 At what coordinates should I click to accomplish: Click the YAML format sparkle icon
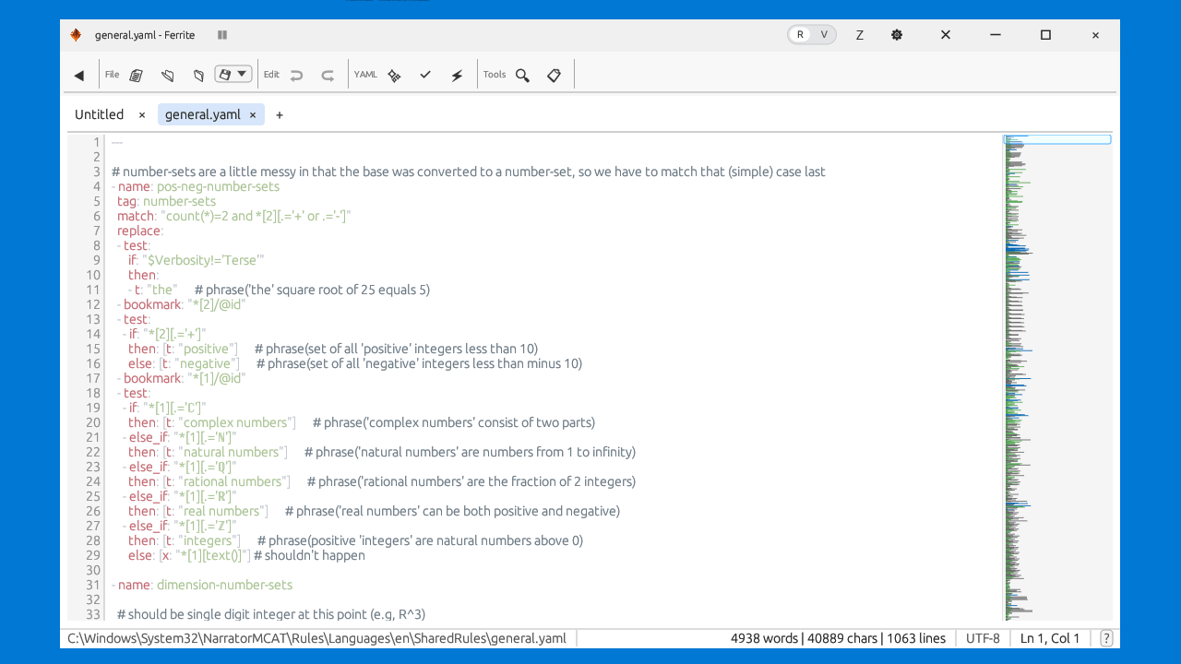pos(394,75)
